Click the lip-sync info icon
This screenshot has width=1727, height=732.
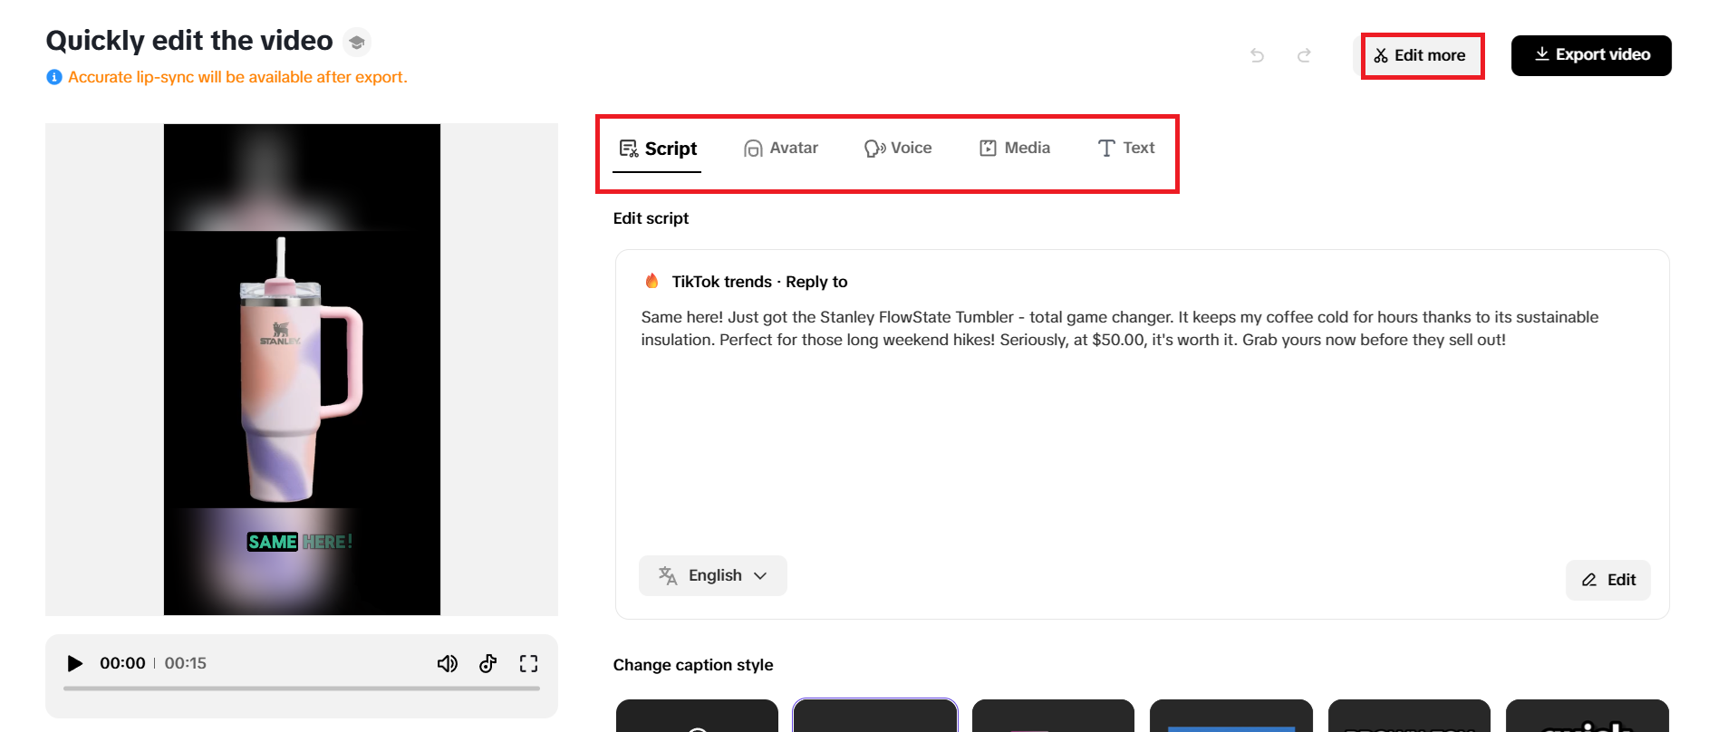54,77
